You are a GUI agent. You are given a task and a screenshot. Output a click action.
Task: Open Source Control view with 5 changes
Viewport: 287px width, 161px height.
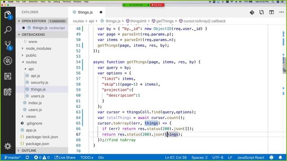pyautogui.click(x=8, y=45)
